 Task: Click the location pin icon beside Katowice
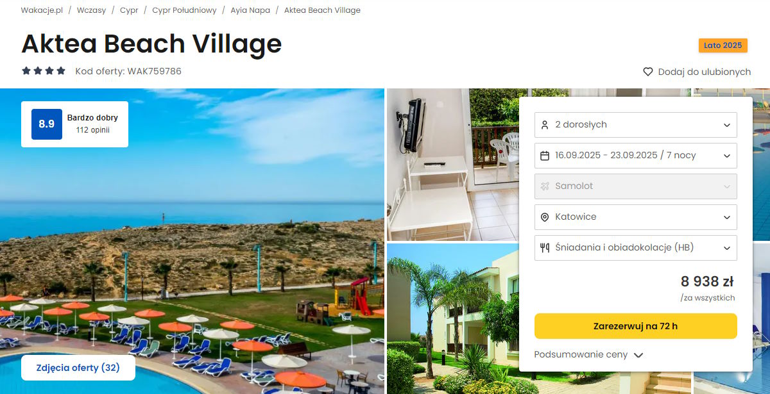545,217
